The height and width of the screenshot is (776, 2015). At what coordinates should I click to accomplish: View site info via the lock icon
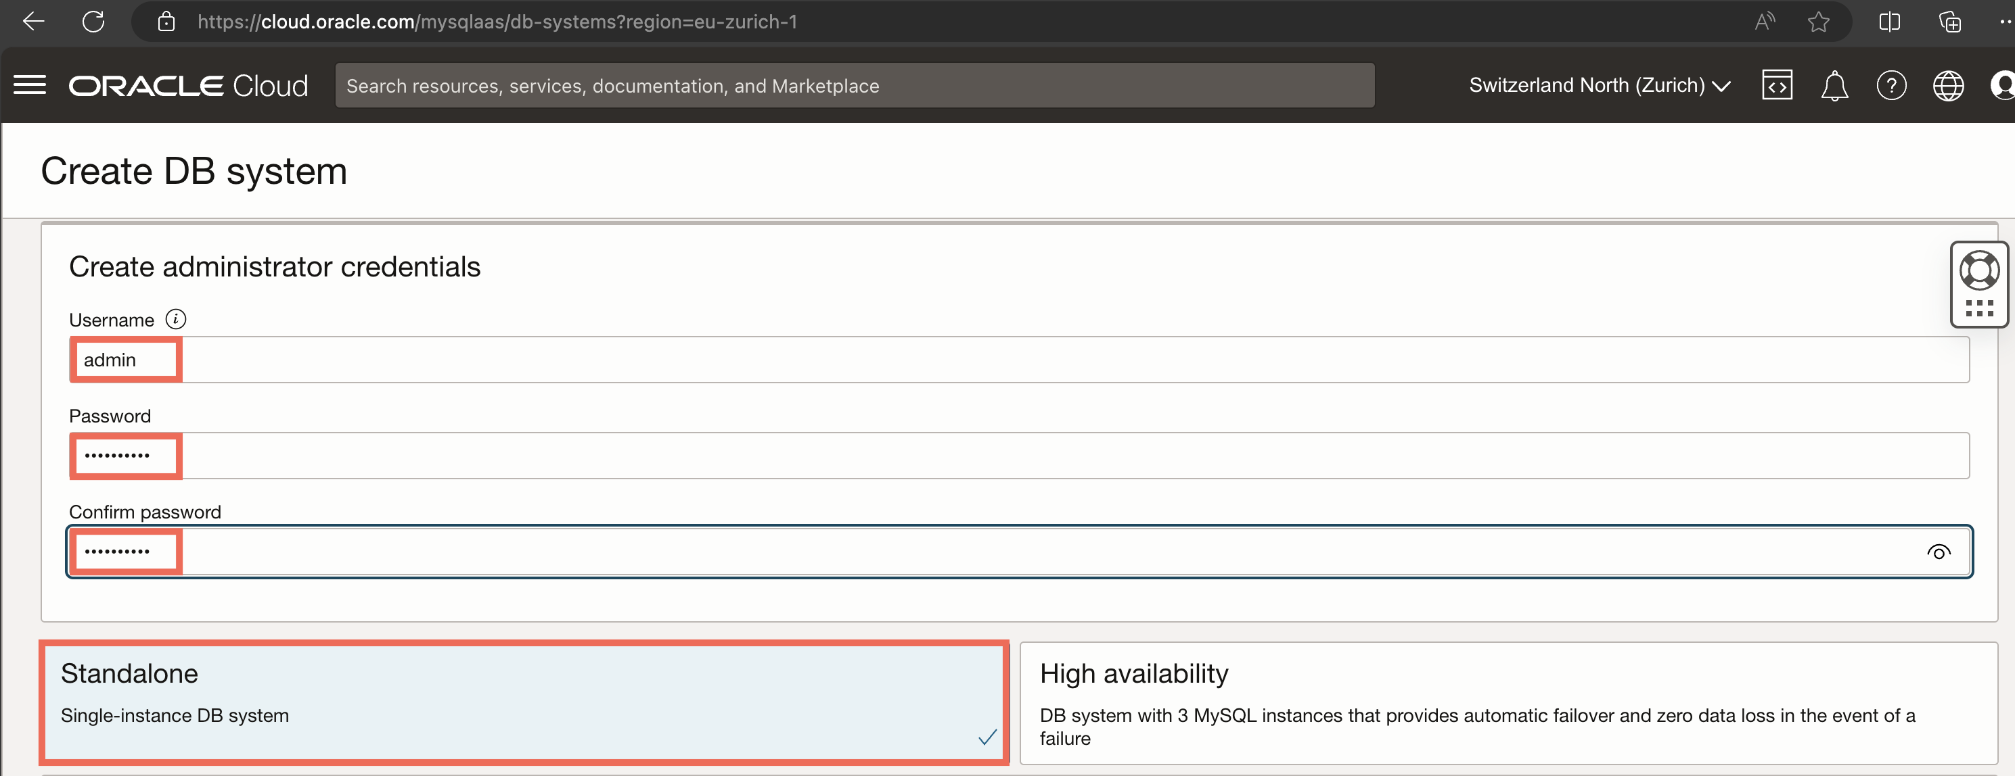pos(166,21)
